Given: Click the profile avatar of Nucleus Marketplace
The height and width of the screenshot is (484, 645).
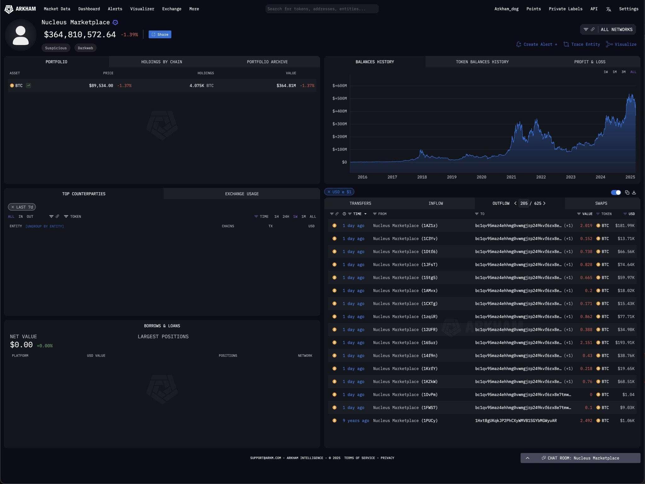Looking at the screenshot, I should pyautogui.click(x=21, y=35).
